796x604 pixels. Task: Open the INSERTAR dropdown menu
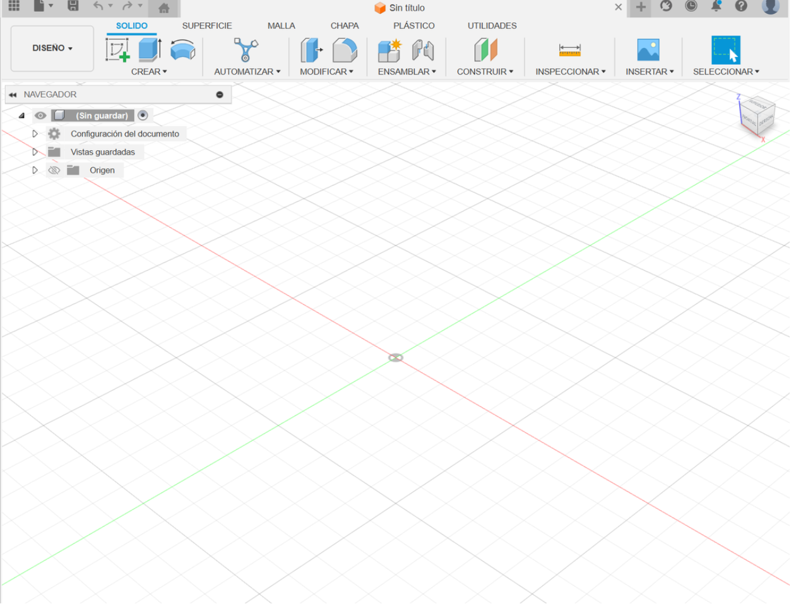tap(650, 72)
